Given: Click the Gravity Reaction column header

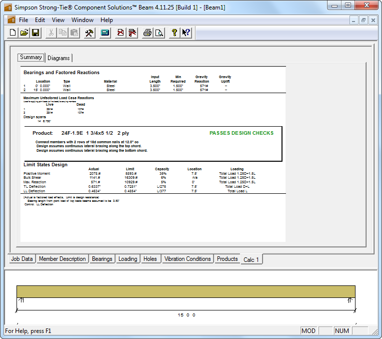Looking at the screenshot, I should click(201, 79).
